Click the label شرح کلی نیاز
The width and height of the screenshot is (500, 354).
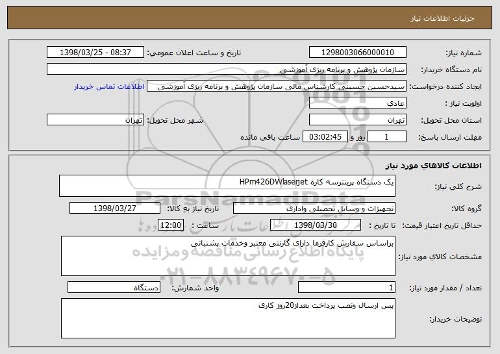[x=458, y=186]
